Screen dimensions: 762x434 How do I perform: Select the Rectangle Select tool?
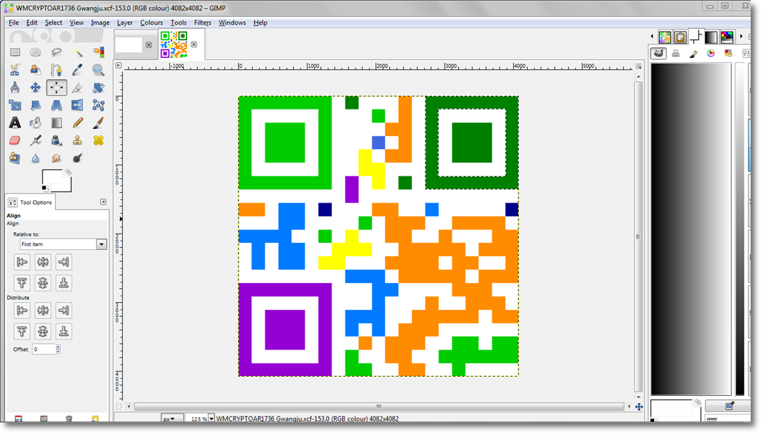click(x=15, y=52)
